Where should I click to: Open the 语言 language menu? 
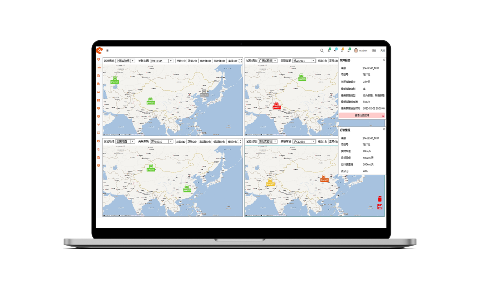[x=374, y=51]
